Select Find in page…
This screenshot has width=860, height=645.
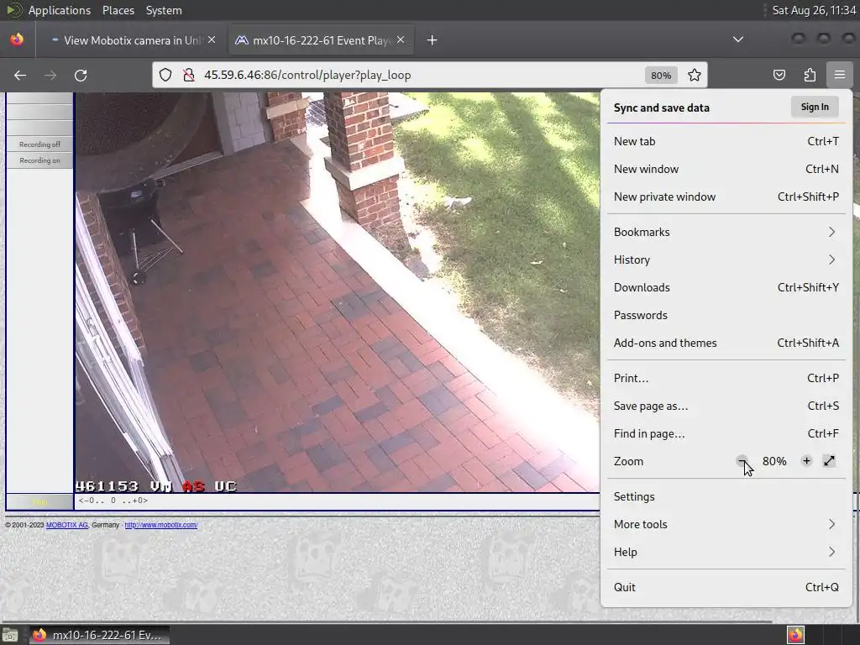(x=726, y=434)
